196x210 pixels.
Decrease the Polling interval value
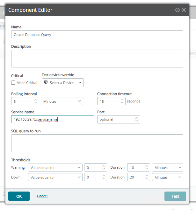[36, 102]
